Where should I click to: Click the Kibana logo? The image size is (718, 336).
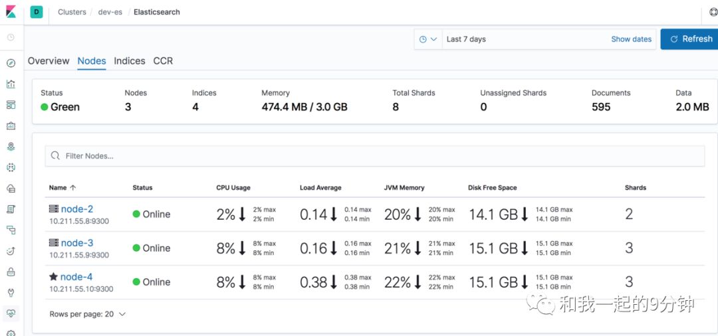11,12
